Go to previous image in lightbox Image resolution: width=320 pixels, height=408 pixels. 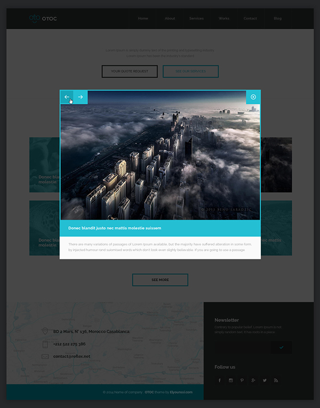click(x=67, y=97)
